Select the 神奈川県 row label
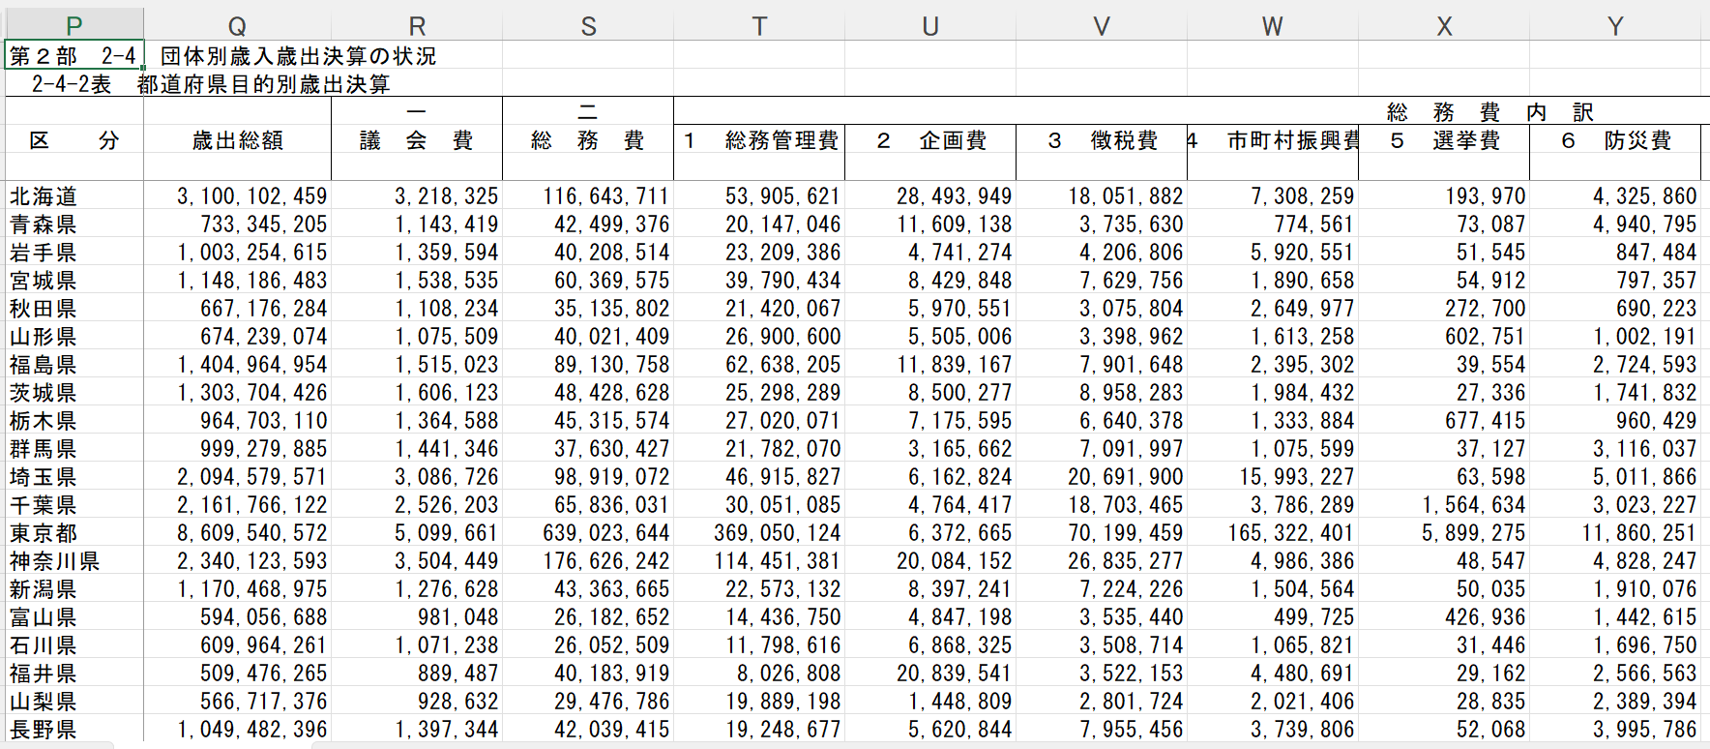Image resolution: width=1710 pixels, height=749 pixels. click(74, 561)
